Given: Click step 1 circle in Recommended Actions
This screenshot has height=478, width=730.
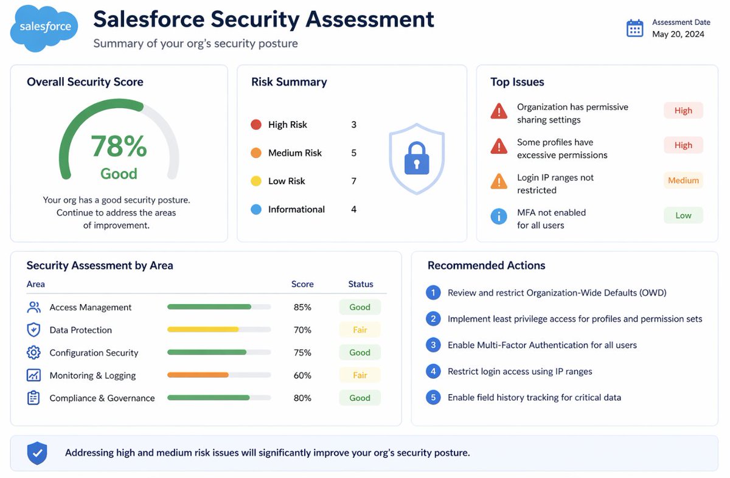Looking at the screenshot, I should (433, 293).
